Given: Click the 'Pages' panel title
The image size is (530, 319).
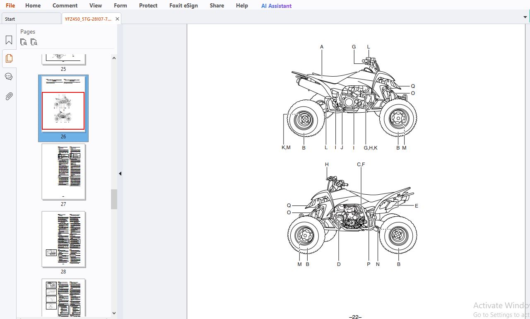Looking at the screenshot, I should click(28, 31).
